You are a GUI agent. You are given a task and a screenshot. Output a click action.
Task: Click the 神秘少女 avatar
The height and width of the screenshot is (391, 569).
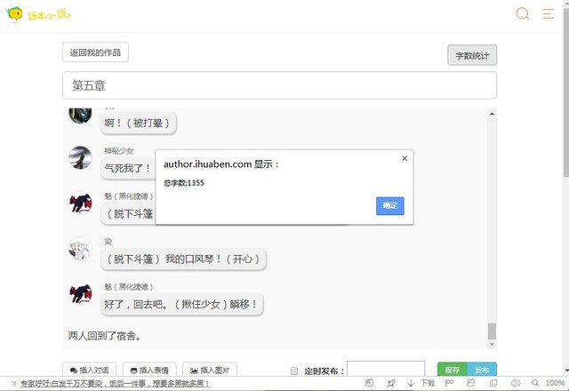pyautogui.click(x=80, y=158)
